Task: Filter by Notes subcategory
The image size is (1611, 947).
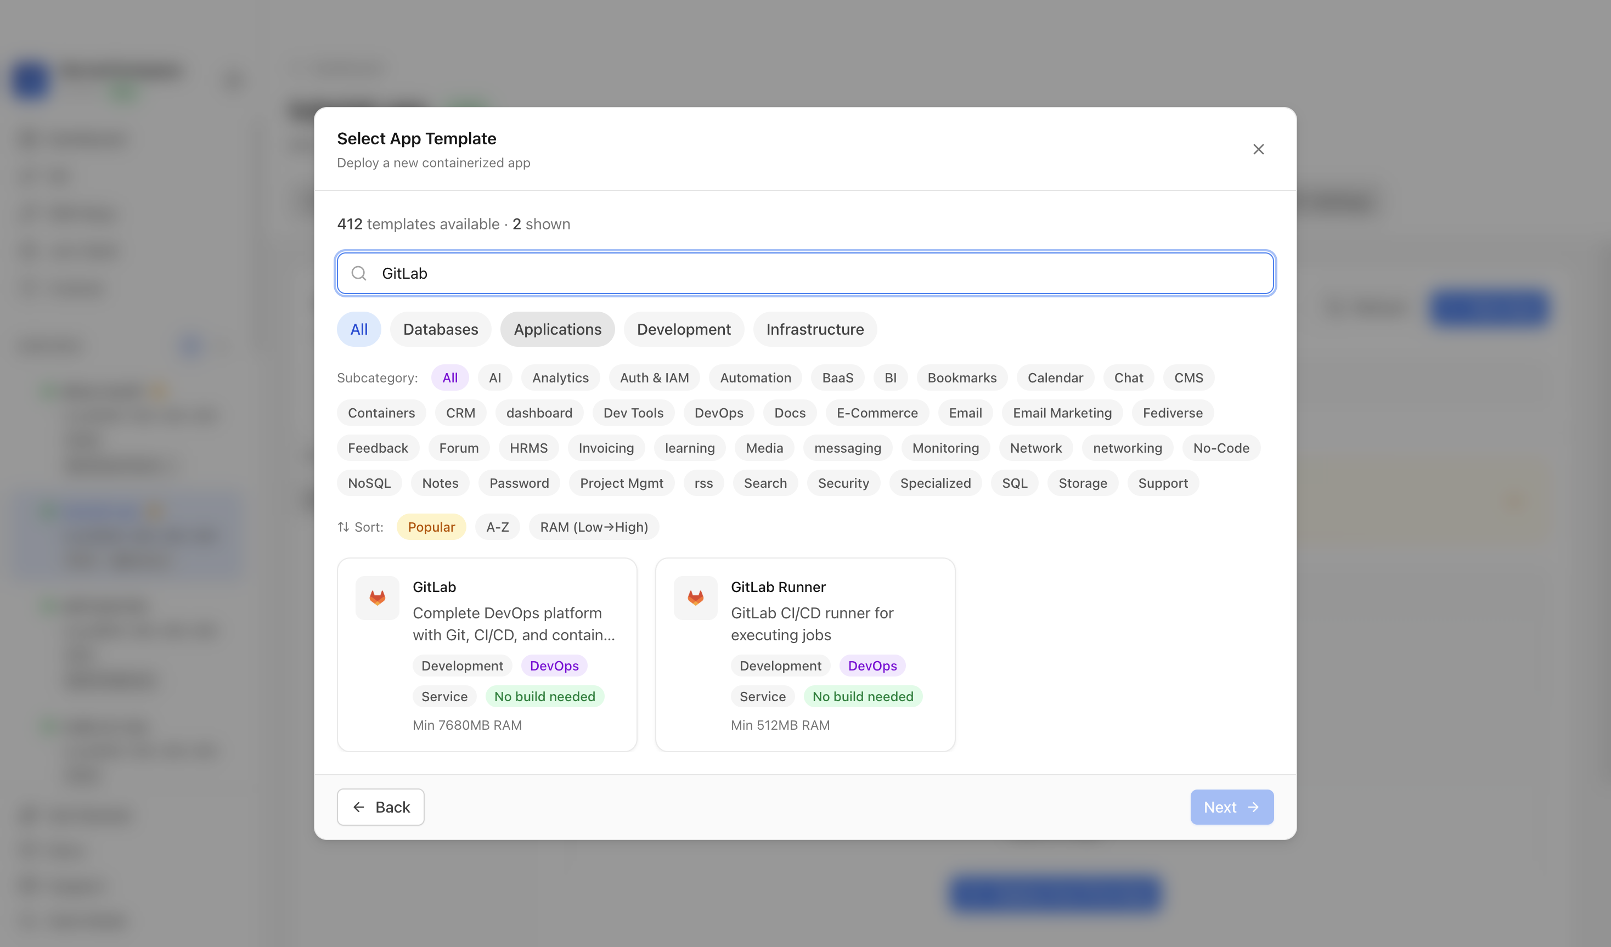Action: (x=440, y=483)
